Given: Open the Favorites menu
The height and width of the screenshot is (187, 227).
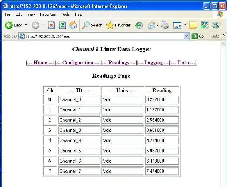Looking at the screenshot, I should coord(48,14).
